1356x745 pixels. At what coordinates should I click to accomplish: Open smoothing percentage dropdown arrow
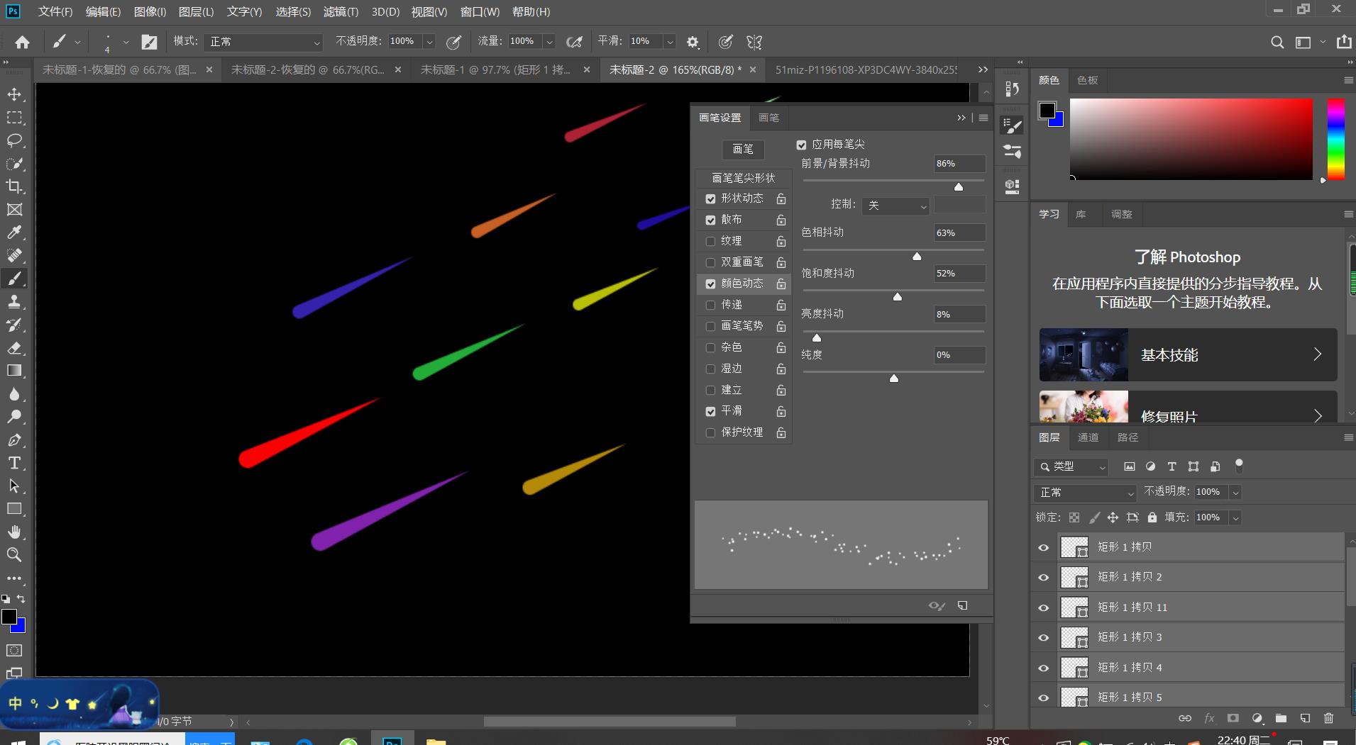[x=669, y=42]
